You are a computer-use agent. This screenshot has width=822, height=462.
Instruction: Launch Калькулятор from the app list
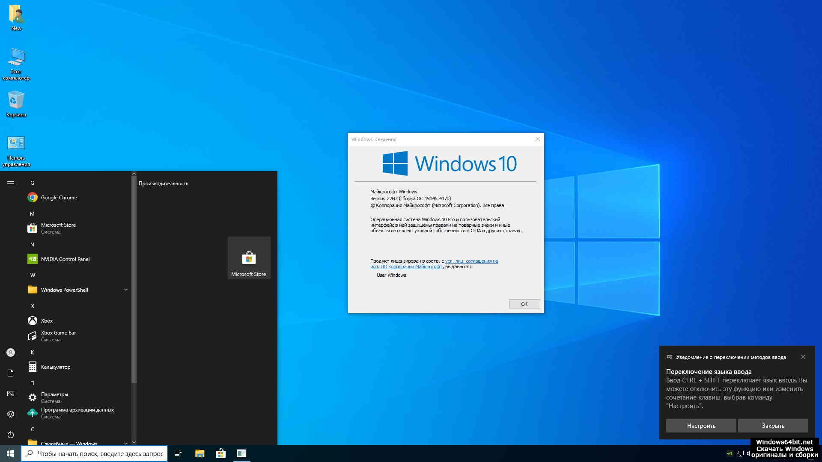tap(55, 367)
